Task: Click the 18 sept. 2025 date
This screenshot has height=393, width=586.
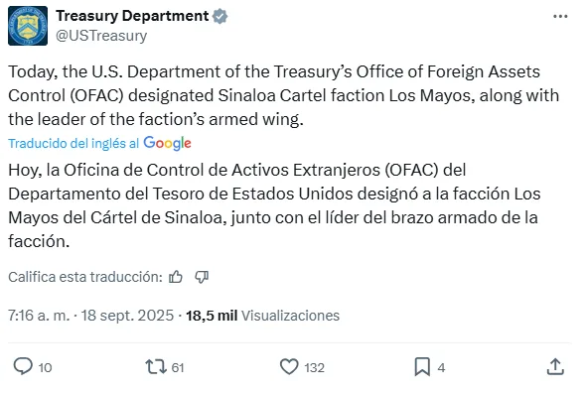Action: pos(127,316)
